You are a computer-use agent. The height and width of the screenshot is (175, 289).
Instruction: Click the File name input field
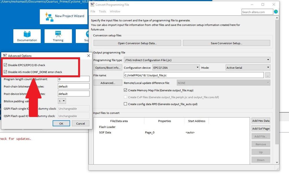[x=194, y=75]
